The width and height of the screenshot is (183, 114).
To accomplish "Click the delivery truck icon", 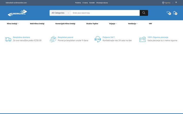I will [8, 39].
